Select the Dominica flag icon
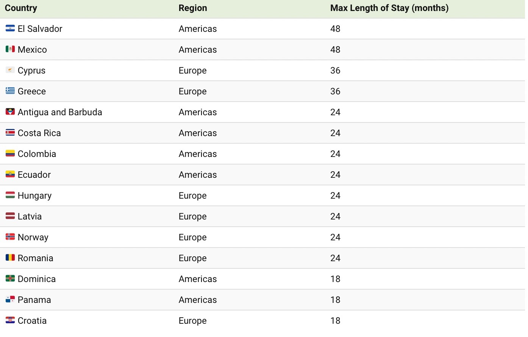The image size is (528, 337). (x=10, y=279)
